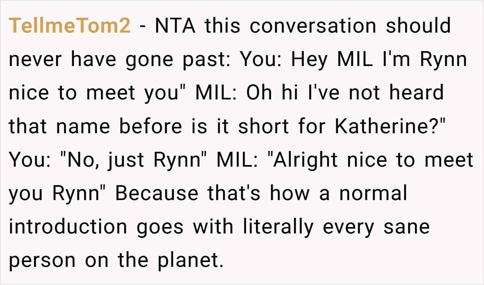The width and height of the screenshot is (484, 285).
Task: Click the word "conversation" in the first line
Action: click(313, 27)
